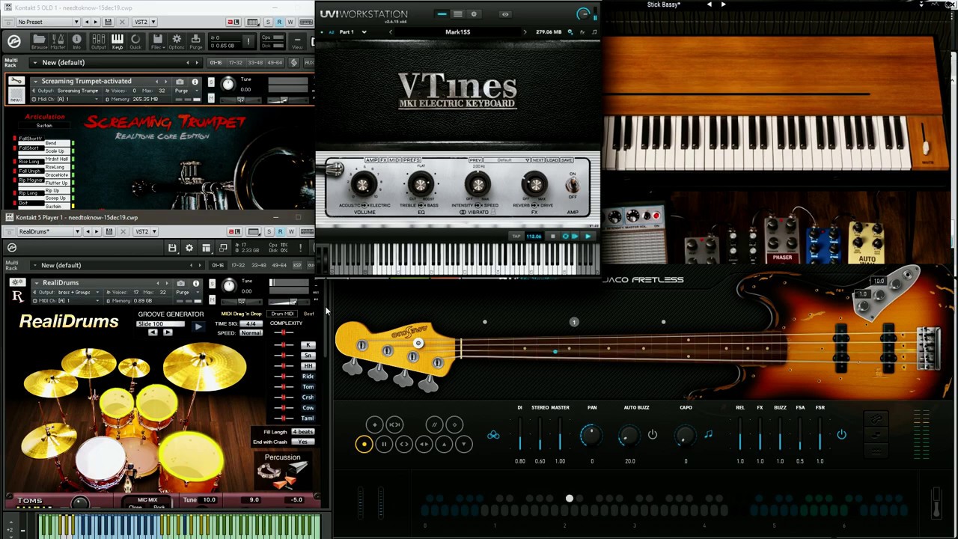Click TAP tempo in UVI Workstation

pos(516,237)
